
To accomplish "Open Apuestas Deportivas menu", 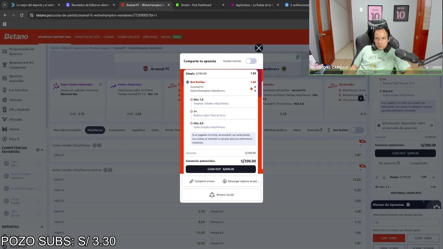I will (54, 37).
